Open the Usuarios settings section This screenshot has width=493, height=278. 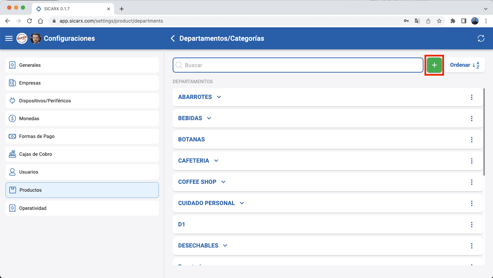(x=82, y=172)
